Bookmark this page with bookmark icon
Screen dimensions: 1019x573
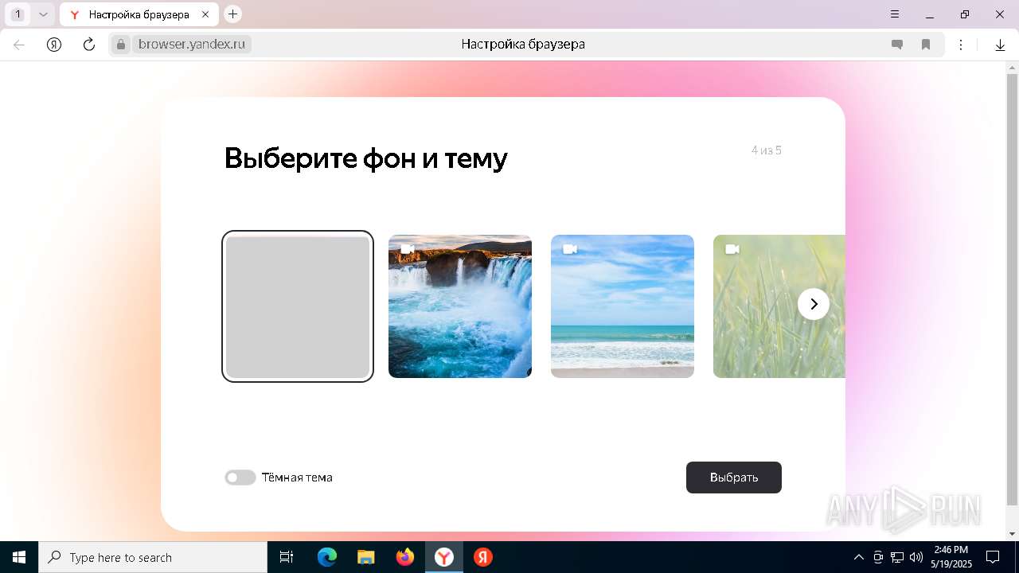pos(926,45)
